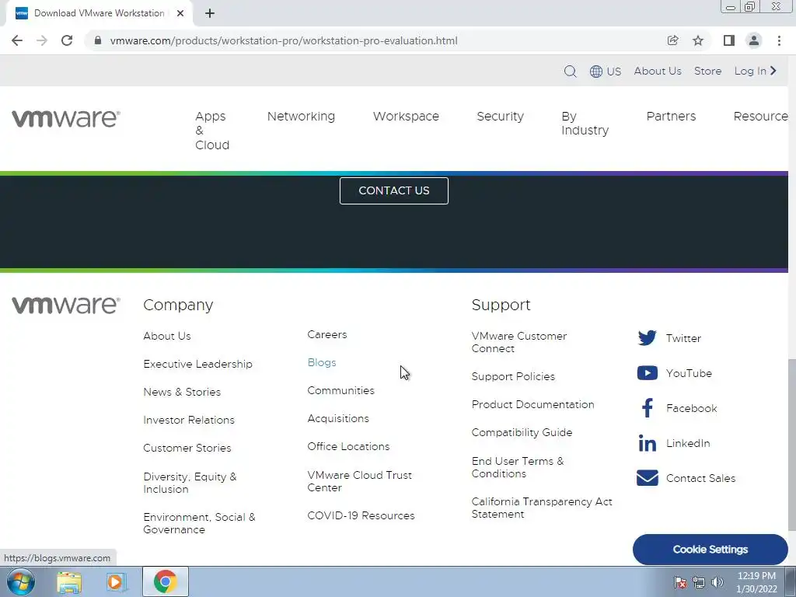Image resolution: width=796 pixels, height=597 pixels.
Task: Open Support Policies link
Action: tap(513, 376)
